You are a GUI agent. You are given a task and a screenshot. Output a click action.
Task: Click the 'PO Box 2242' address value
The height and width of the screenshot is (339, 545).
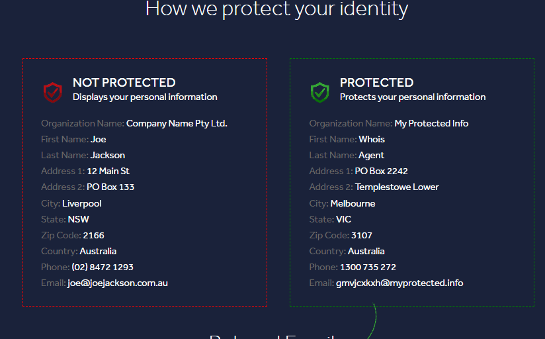(381, 171)
